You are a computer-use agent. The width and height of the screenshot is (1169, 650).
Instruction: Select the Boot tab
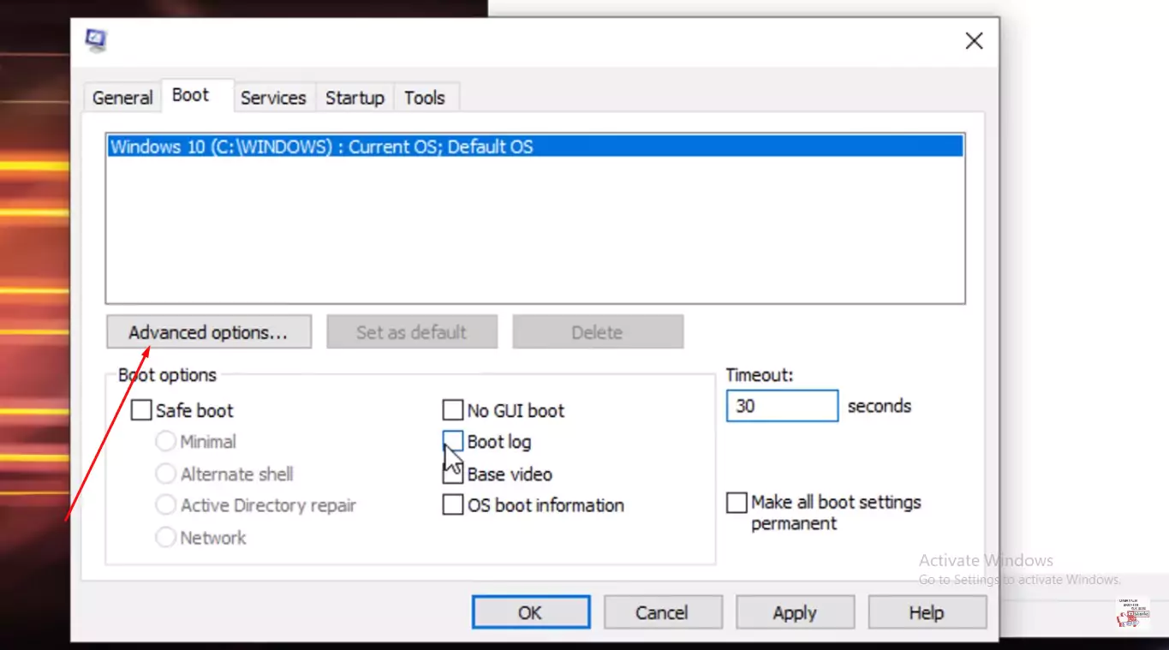(x=190, y=95)
